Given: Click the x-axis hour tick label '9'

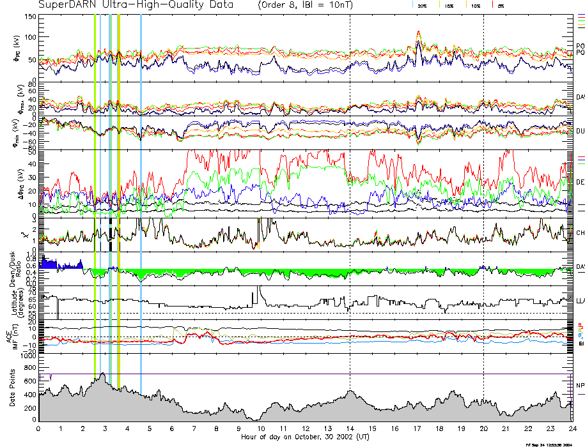Looking at the screenshot, I should coord(238,428).
